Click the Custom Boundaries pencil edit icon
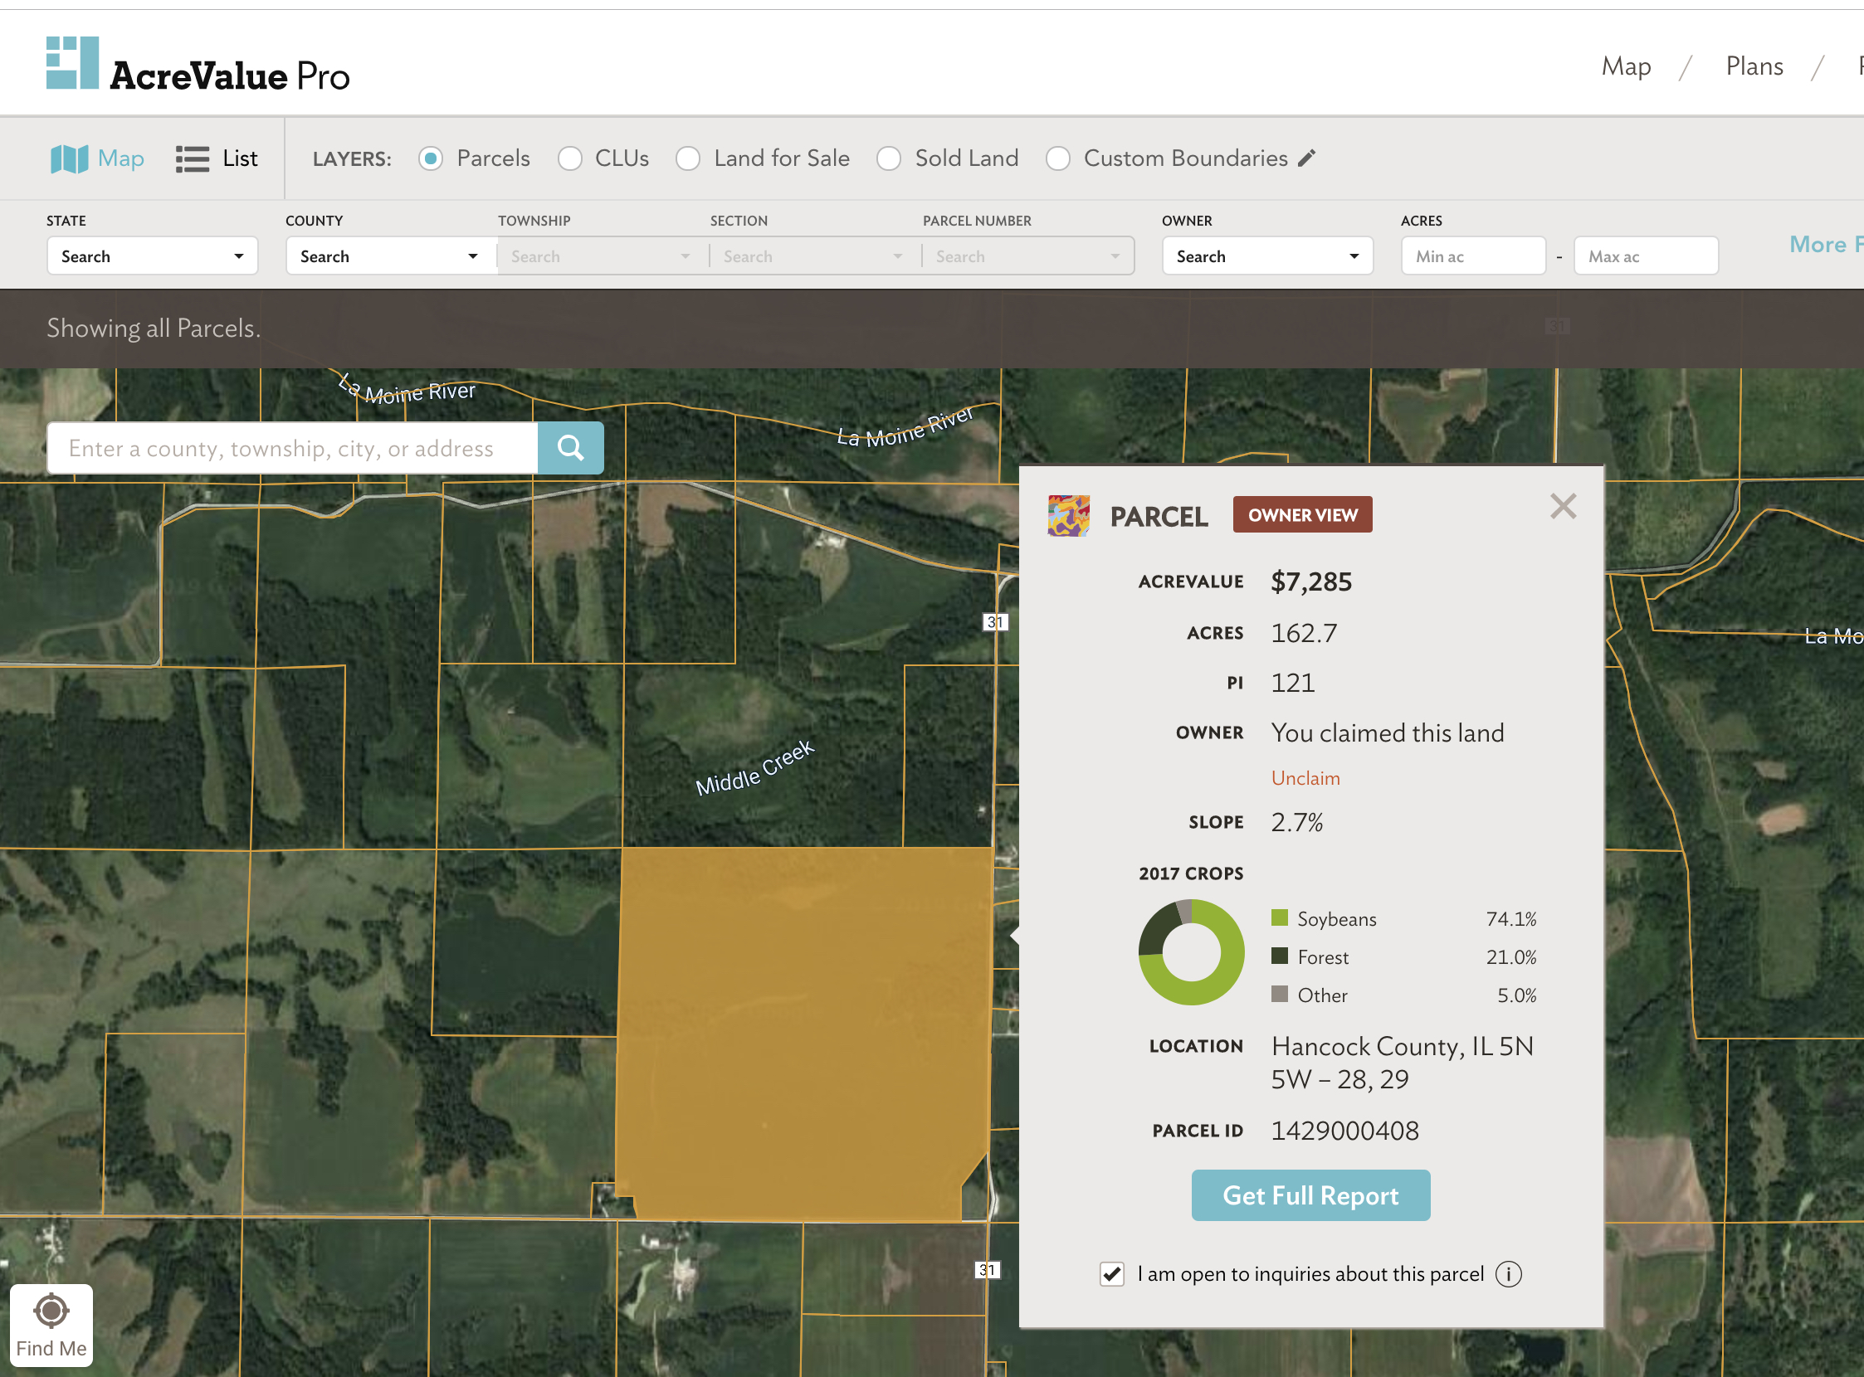This screenshot has width=1864, height=1377. [1307, 158]
